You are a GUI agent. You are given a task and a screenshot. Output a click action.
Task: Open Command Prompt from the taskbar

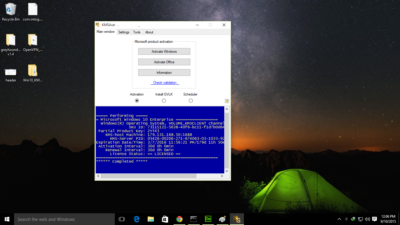coord(194,219)
